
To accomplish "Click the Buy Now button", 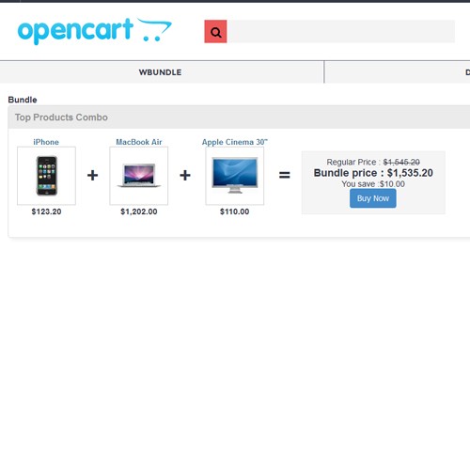I will [373, 198].
